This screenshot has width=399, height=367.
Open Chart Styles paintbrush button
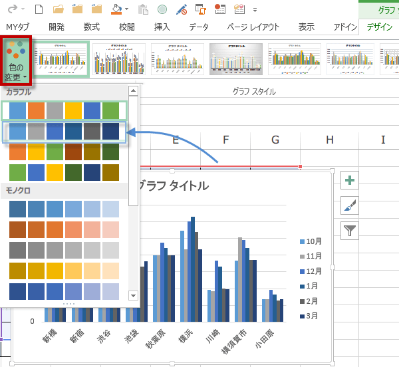click(350, 206)
